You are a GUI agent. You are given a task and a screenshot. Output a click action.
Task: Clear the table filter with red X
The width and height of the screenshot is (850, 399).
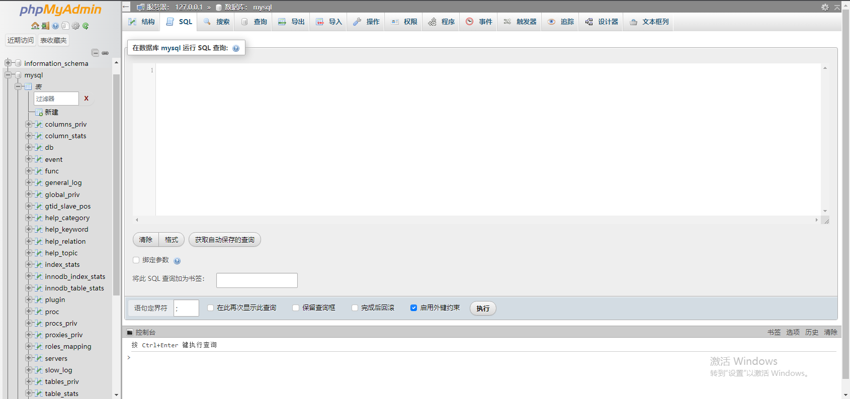tap(87, 98)
